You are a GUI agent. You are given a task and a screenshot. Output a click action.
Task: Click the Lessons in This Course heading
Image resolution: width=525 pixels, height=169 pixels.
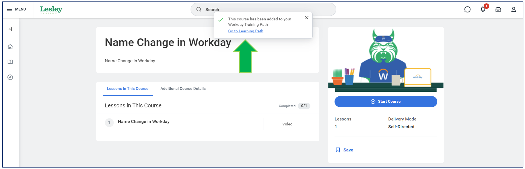[x=133, y=106]
